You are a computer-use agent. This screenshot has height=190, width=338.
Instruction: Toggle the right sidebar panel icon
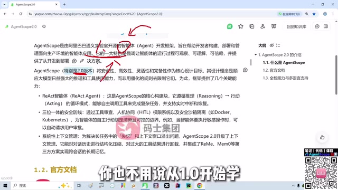point(326,26)
